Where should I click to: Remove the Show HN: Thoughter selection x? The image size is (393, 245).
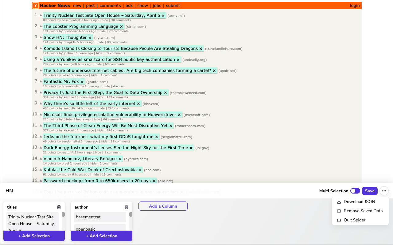90,38
